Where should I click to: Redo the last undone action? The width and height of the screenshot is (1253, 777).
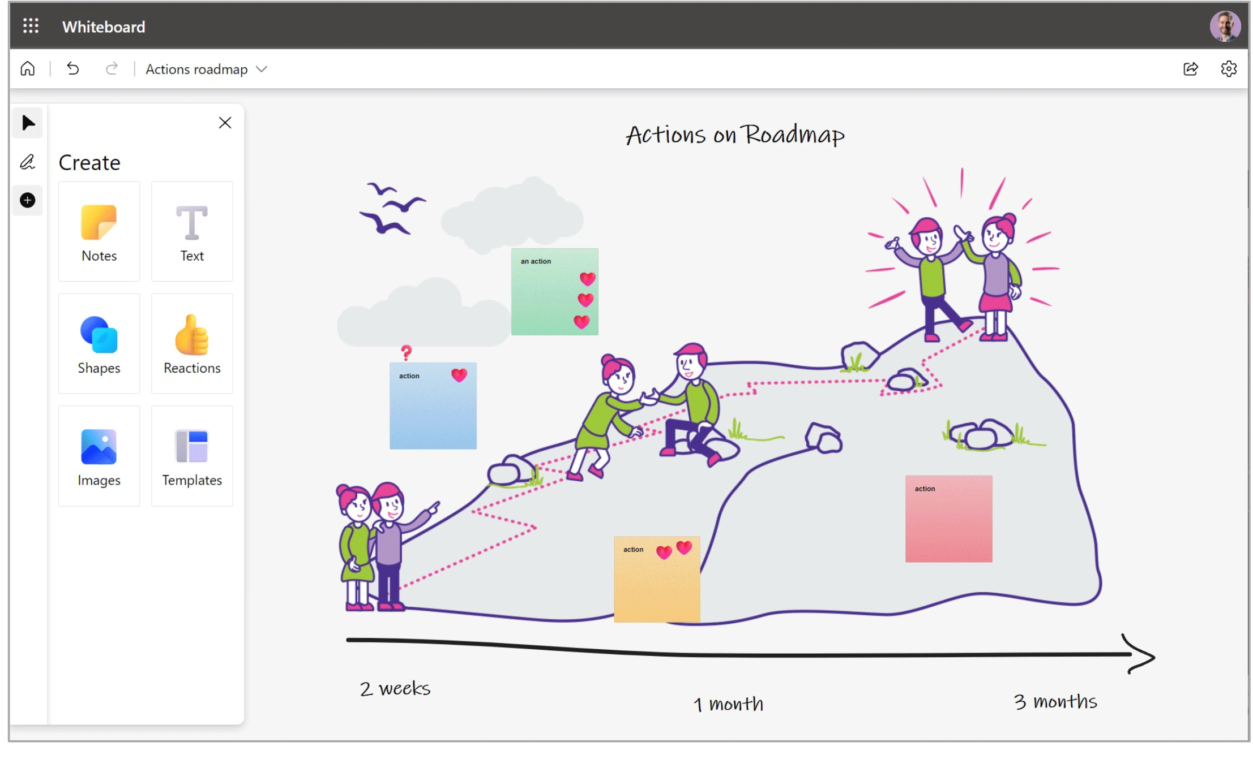tap(112, 69)
